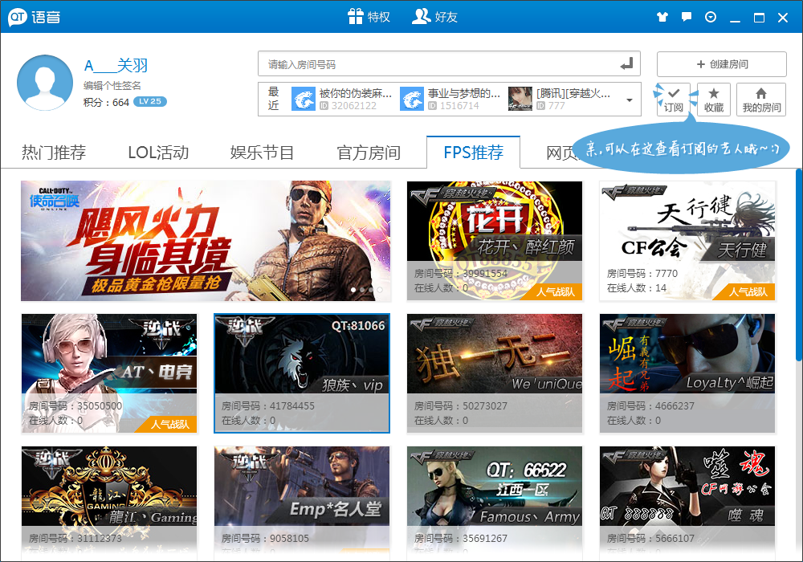Open the 特权 gift icon menu

(369, 17)
